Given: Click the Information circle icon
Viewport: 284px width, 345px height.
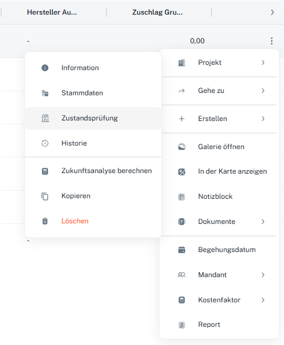Looking at the screenshot, I should point(45,68).
